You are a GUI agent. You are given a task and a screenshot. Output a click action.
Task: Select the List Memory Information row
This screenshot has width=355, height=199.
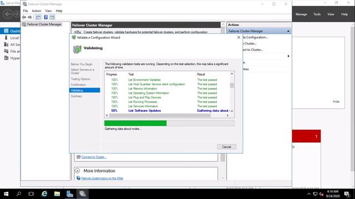point(167,88)
